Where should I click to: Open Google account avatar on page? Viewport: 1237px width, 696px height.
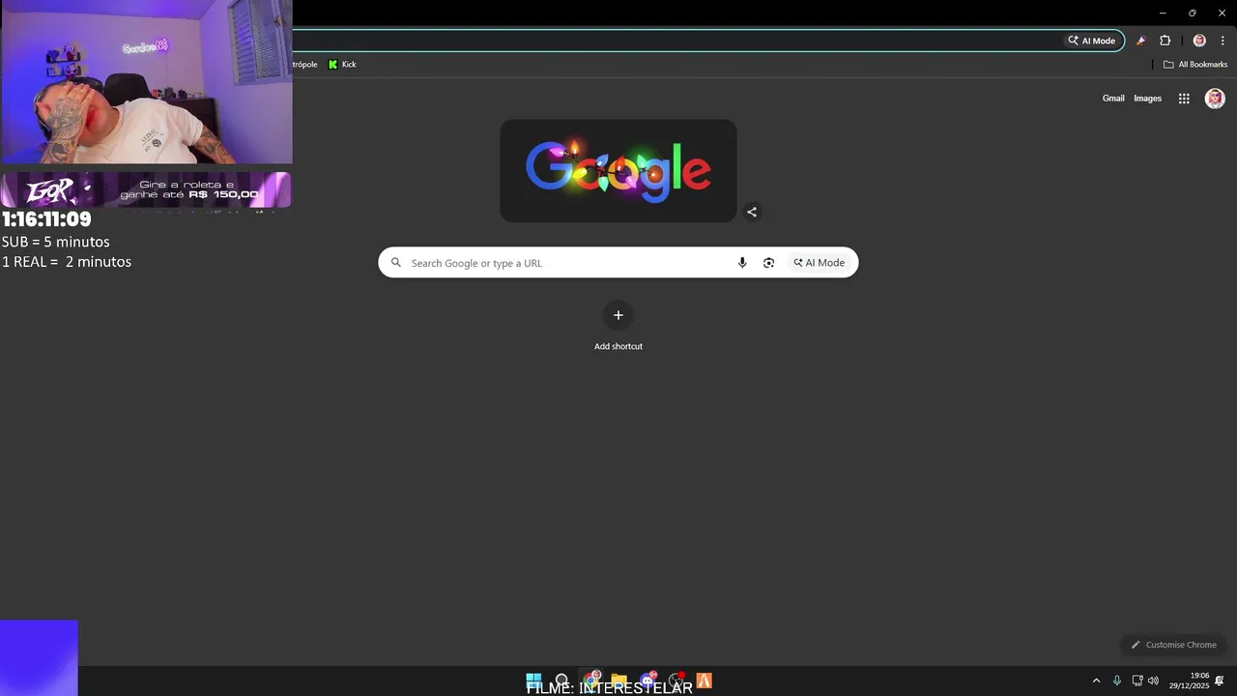pos(1215,99)
